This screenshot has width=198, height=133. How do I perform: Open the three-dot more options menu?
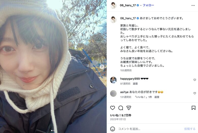point(193,5)
